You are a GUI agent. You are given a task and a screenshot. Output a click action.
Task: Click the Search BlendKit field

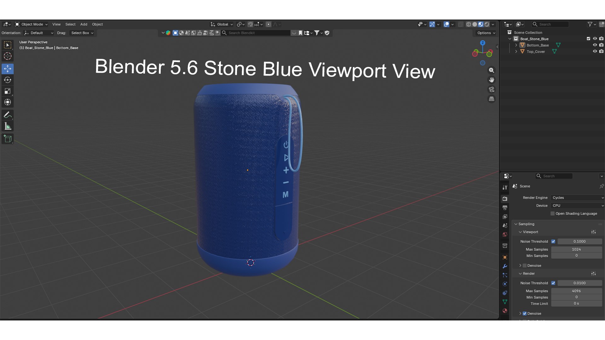[x=256, y=33]
